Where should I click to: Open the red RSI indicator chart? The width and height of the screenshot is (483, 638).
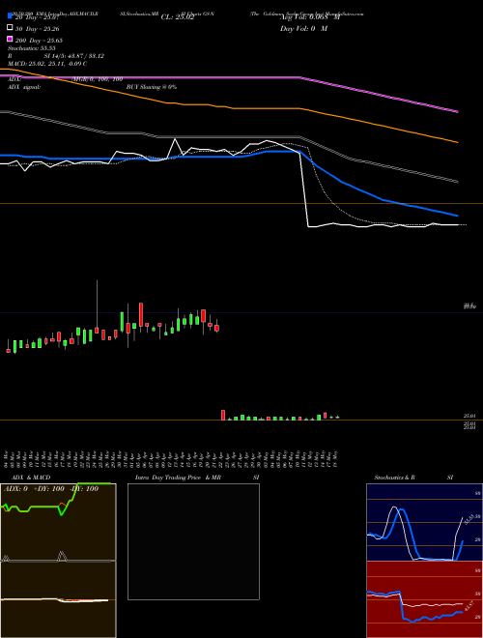pos(424,599)
